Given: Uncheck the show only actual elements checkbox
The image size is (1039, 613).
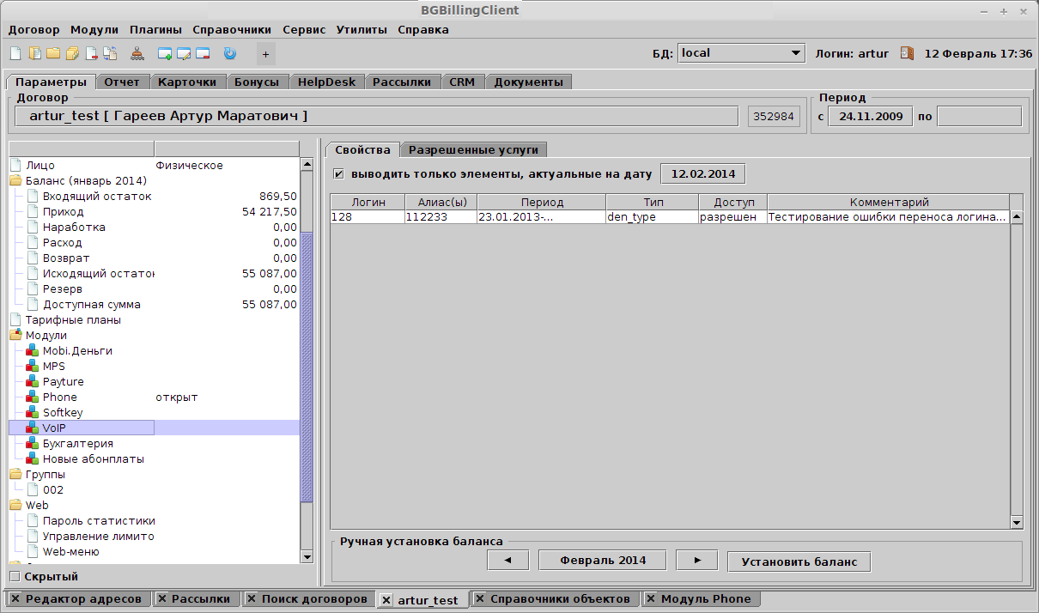Looking at the screenshot, I should [x=338, y=174].
